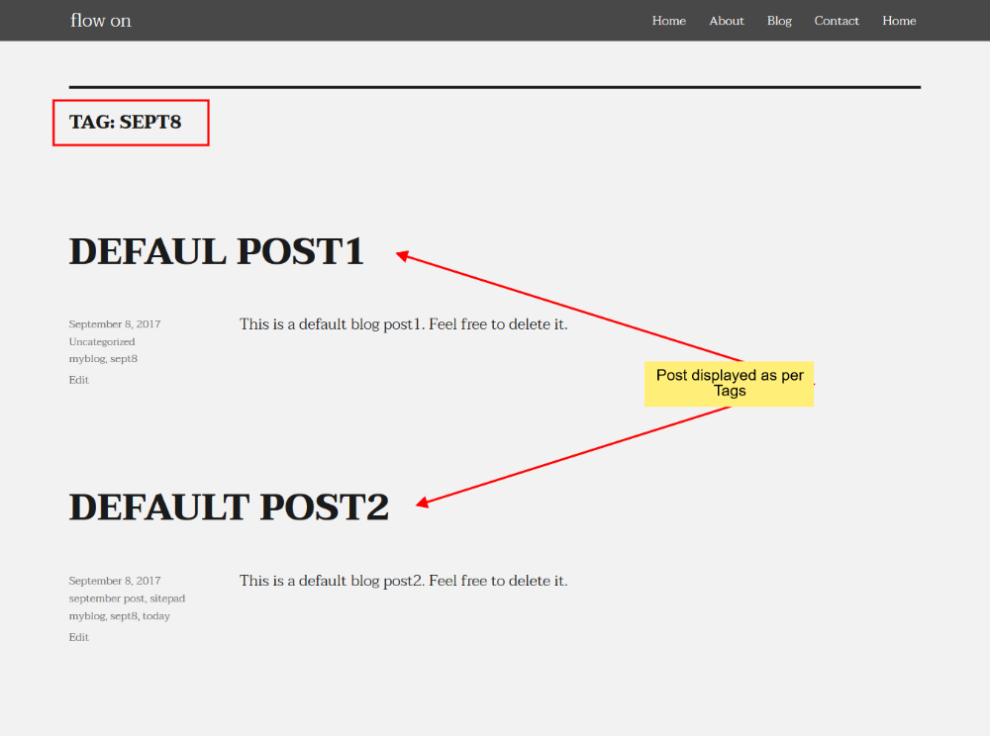This screenshot has height=736, width=990.
Task: Edit the DEFAULT POST2 post
Action: click(x=79, y=637)
